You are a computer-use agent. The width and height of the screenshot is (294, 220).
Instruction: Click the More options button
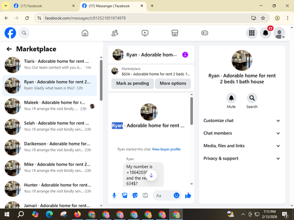pos(173,83)
